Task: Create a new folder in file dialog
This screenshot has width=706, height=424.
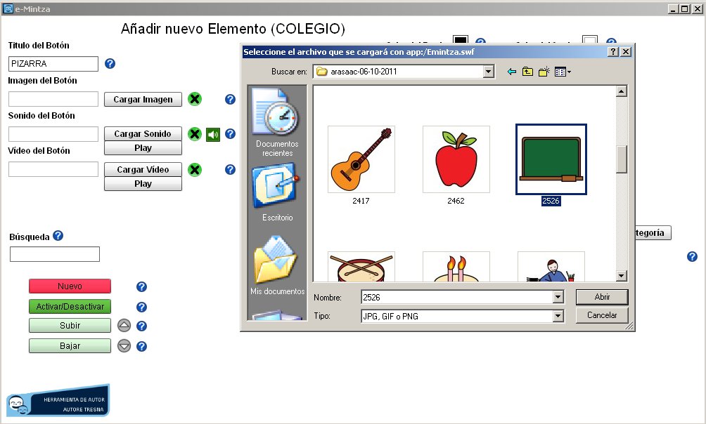Action: coord(544,72)
